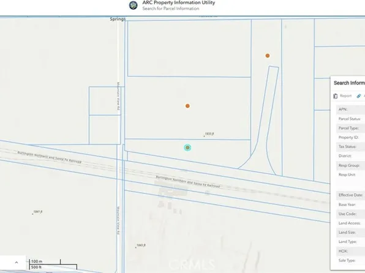365x273 pixels.
Task: Select the District: row
Action: (350, 156)
